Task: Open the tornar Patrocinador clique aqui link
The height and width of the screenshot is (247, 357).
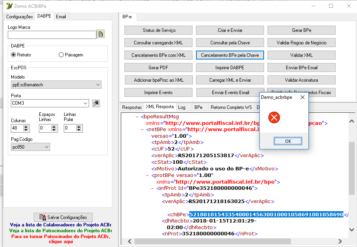Action: (61, 239)
